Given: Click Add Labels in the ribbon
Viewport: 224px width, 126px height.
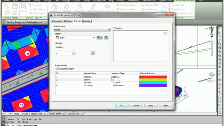Looking at the screenshot, I should point(7,9).
